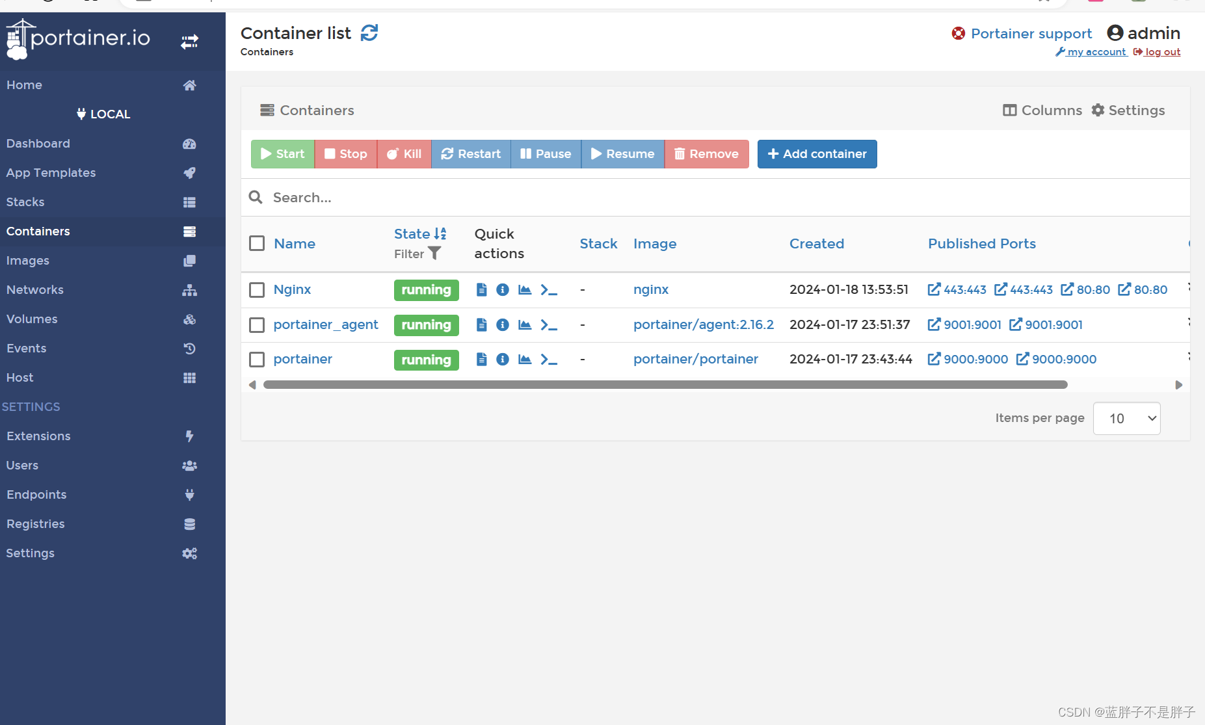Sort by the Created column header
The width and height of the screenshot is (1205, 725).
click(817, 243)
